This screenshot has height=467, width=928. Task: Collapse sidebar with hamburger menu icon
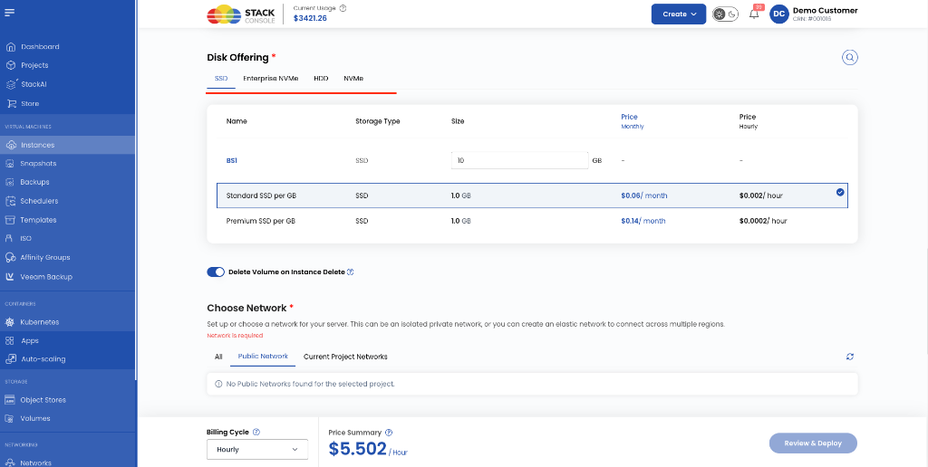[9, 13]
